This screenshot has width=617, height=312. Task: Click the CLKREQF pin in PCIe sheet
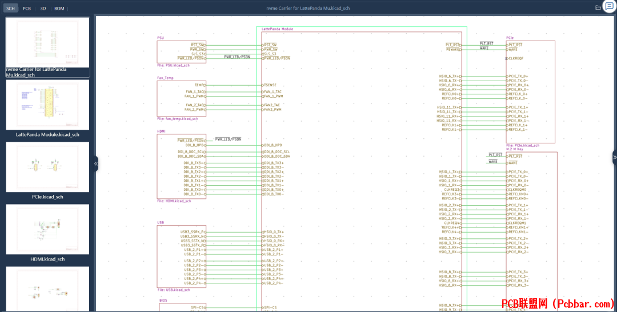(515, 58)
